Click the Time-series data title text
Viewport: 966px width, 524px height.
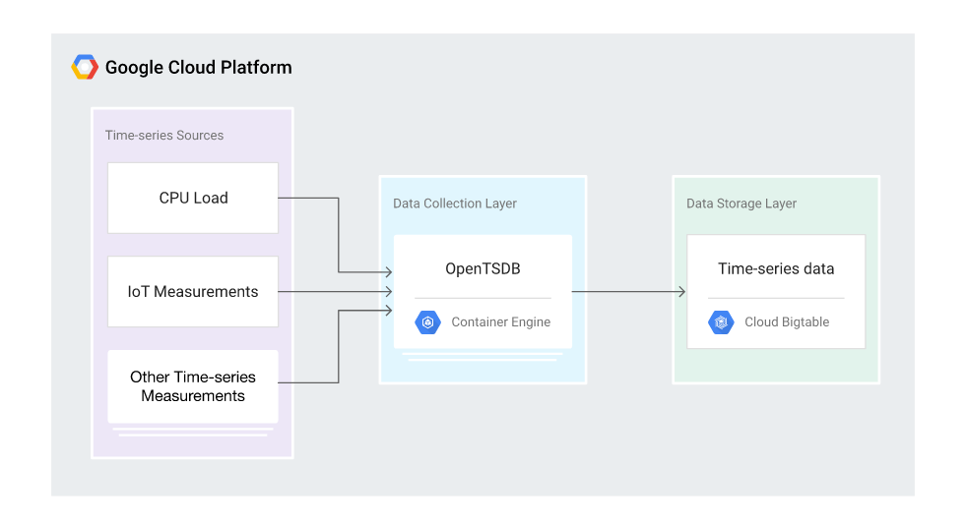pyautogui.click(x=776, y=268)
